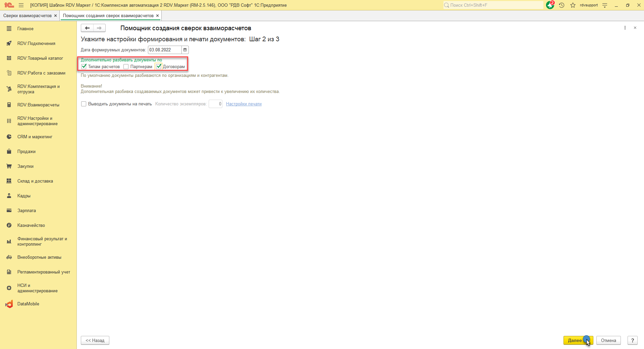Viewport: 644px width, 349px height.
Task: Select Помощник создания сверок взаиморасчетов tab
Action: click(x=108, y=16)
